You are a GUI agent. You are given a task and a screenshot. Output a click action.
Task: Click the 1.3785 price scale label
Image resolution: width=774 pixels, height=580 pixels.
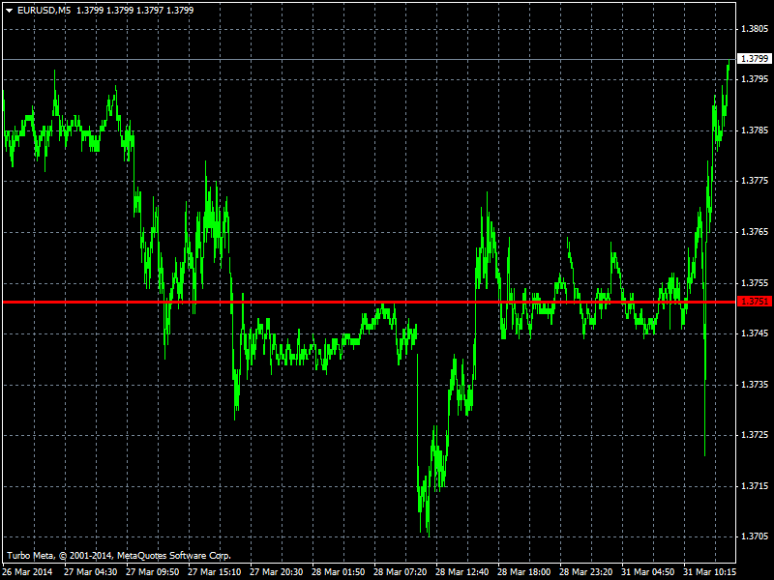pos(755,130)
